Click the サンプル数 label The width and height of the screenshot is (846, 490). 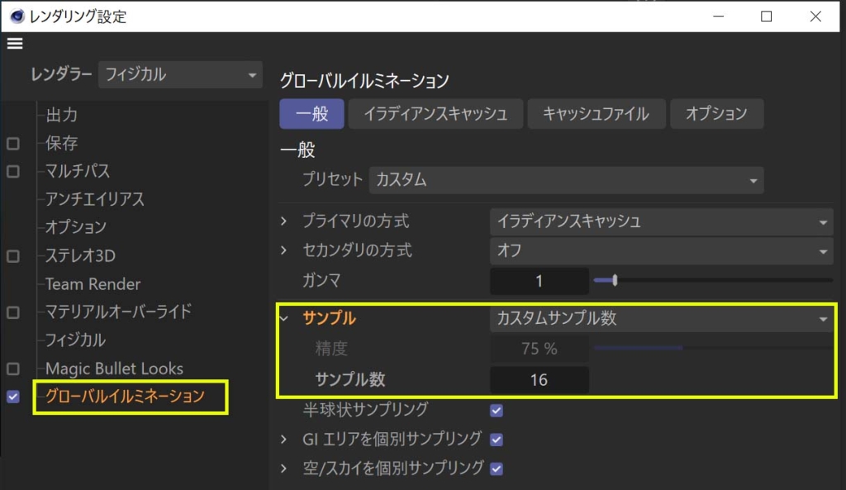349,379
